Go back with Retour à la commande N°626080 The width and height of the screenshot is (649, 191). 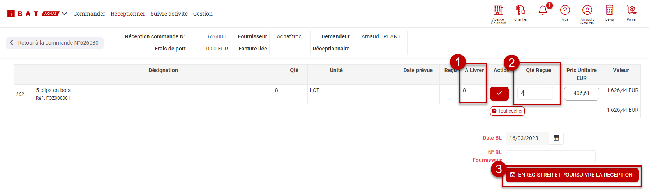pyautogui.click(x=55, y=43)
